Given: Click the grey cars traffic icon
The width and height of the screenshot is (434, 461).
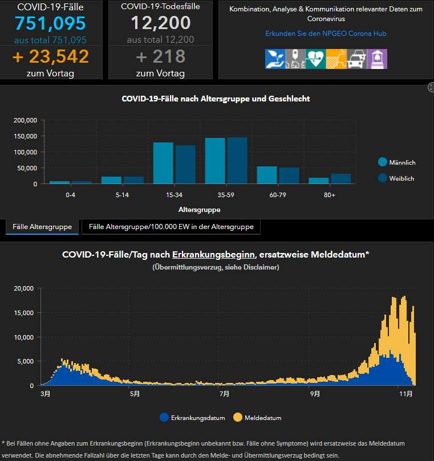Looking at the screenshot, I should click(x=356, y=59).
